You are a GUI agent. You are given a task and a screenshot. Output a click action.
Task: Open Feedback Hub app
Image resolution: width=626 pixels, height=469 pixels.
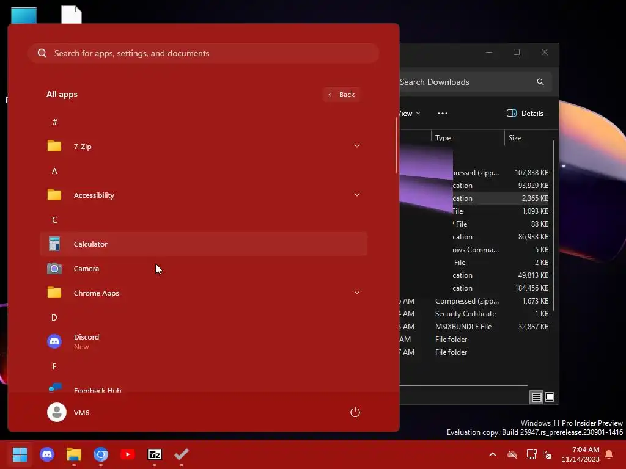tap(204, 388)
